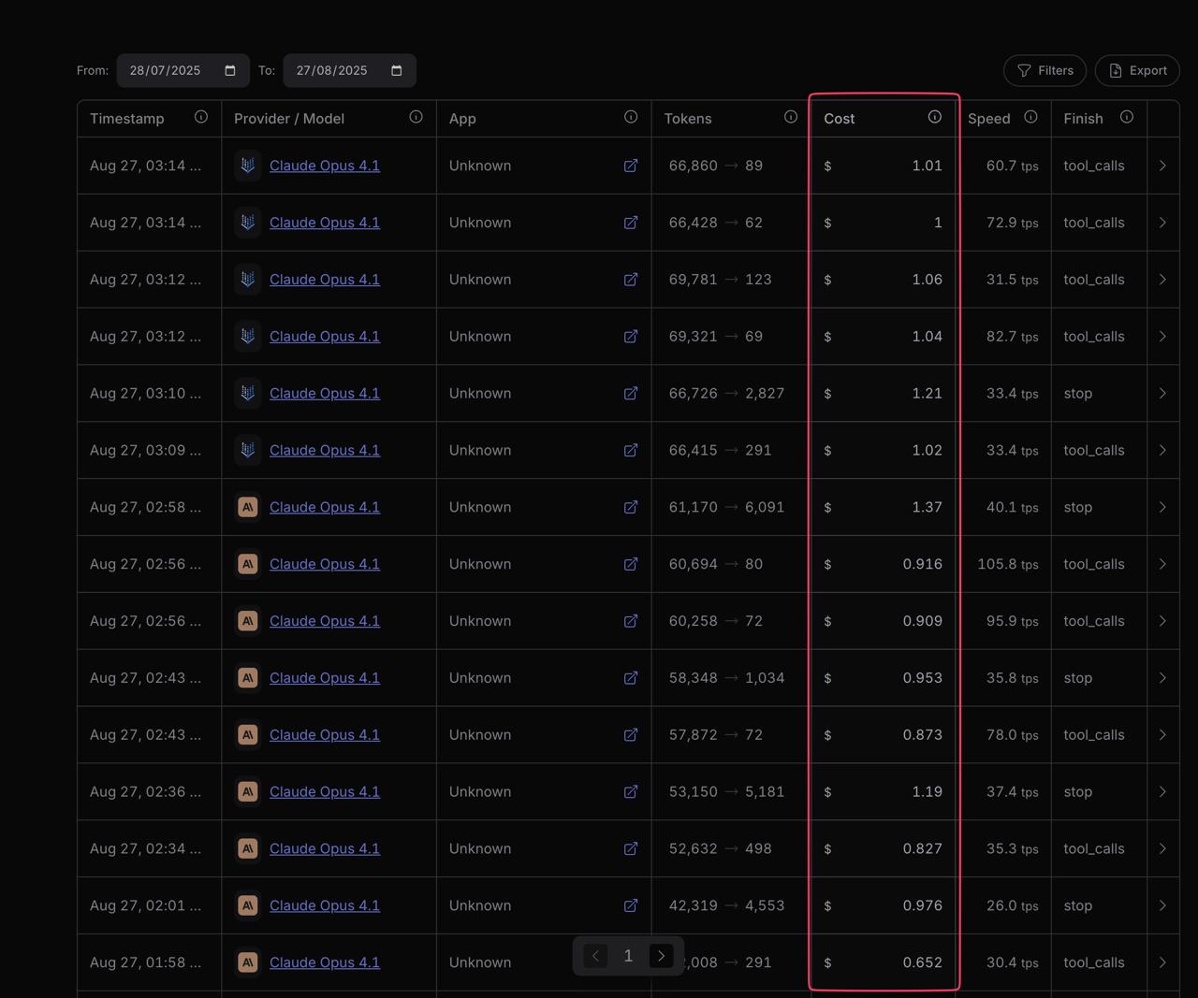Open external app link in the 66,860 tokens row
The height and width of the screenshot is (998, 1198).
tap(631, 166)
